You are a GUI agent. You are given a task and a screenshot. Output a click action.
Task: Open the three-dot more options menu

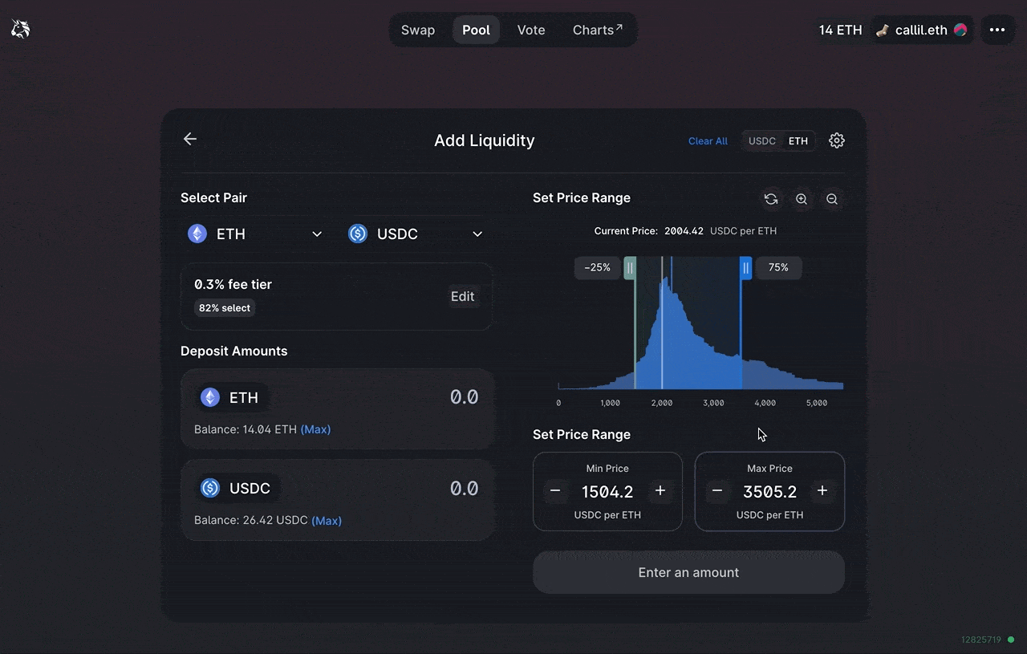(x=997, y=30)
